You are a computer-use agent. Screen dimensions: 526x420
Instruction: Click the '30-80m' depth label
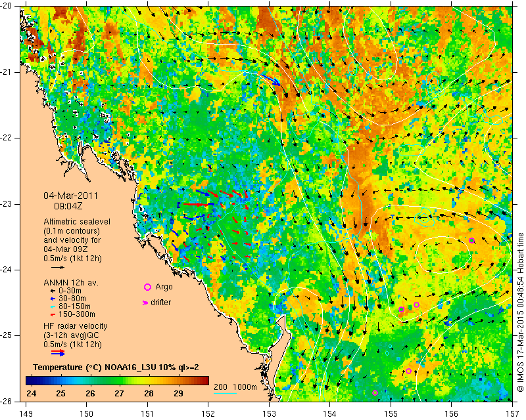(72, 299)
